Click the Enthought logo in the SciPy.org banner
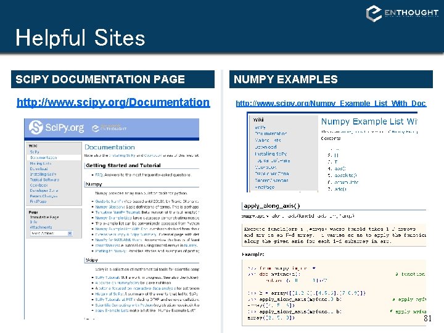Screen dimensions: 444x333 109,128
